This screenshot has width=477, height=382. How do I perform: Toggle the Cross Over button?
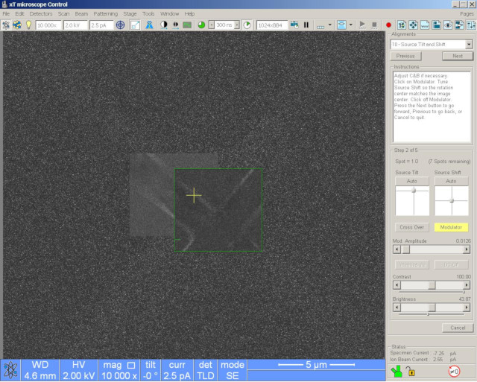(411, 227)
